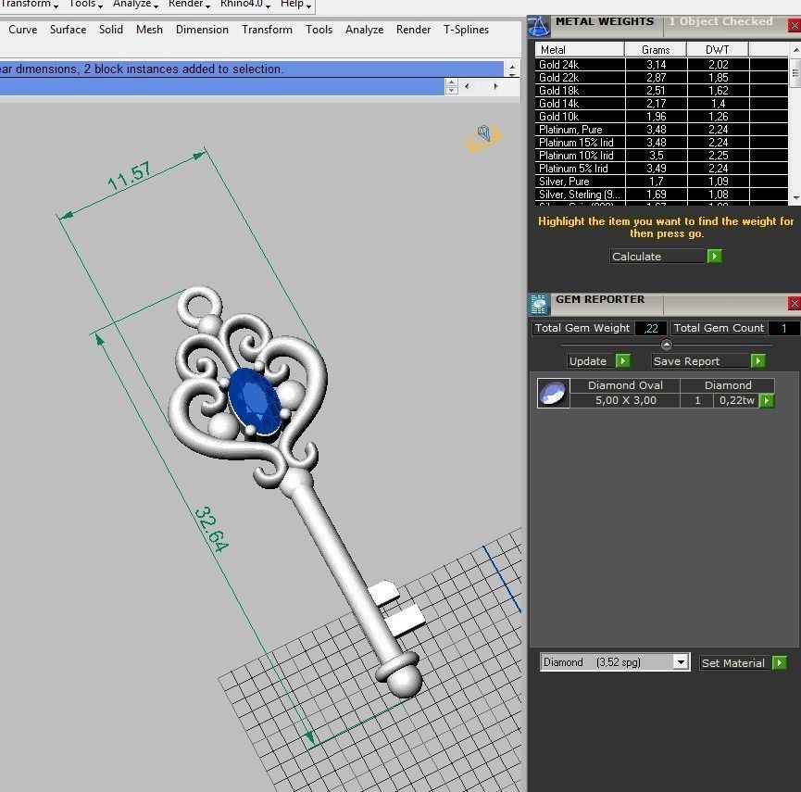
Task: Expand the top Render dropdown tab
Action: [x=189, y=4]
